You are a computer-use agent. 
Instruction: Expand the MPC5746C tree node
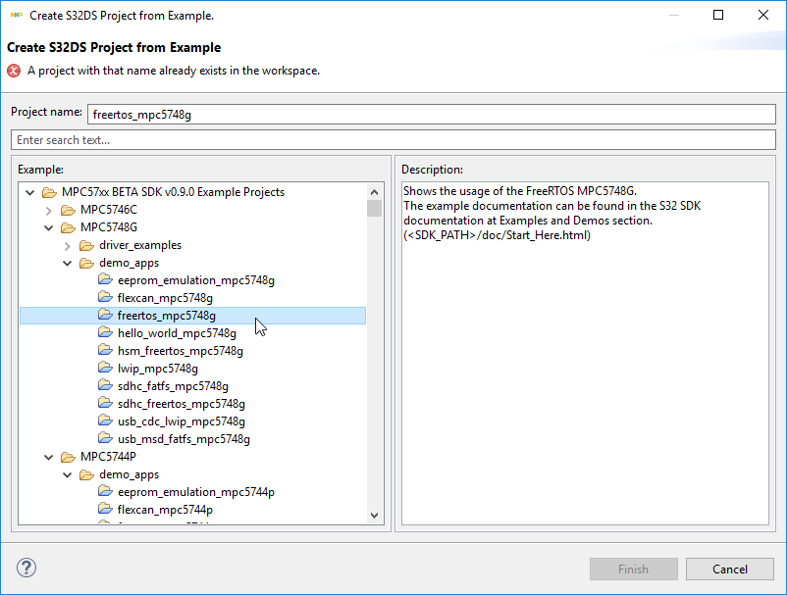(x=49, y=210)
